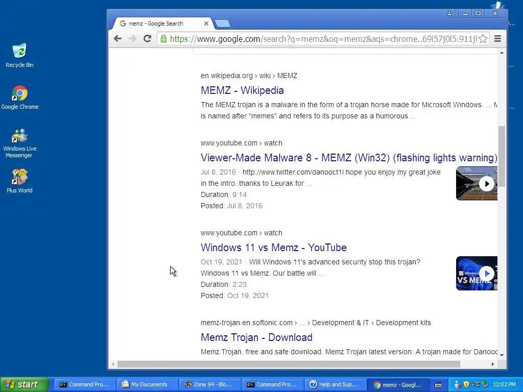Click the vertical scrollbar thumb
523x392 pixels.
(x=502, y=157)
